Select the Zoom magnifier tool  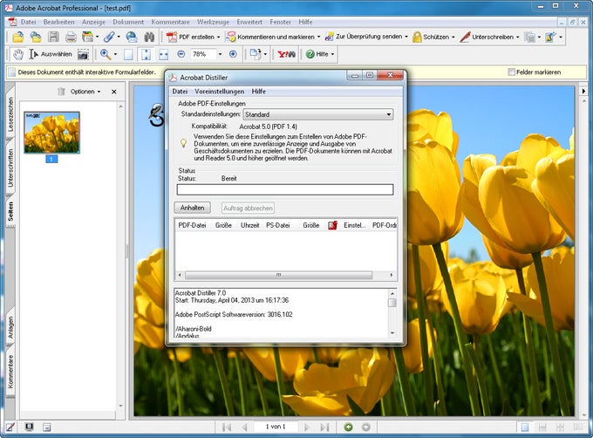click(106, 54)
